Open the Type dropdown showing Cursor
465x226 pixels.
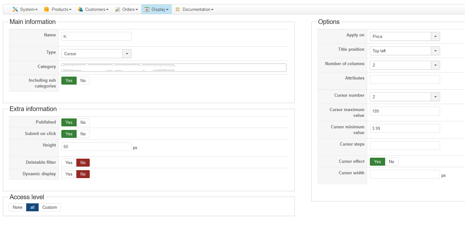pos(96,54)
